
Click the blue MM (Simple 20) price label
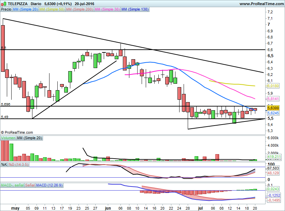pyautogui.click(x=26, y=10)
